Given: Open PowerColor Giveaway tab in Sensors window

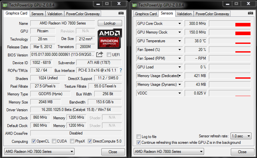Looking at the screenshot, I should (x=212, y=14).
